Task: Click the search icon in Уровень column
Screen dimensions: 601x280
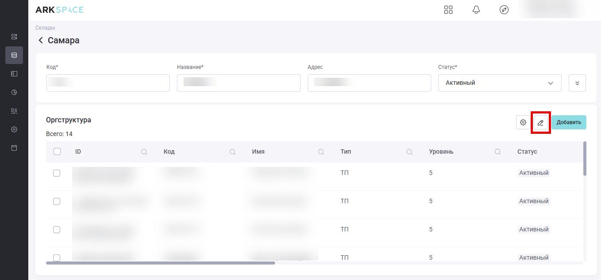Action: pyautogui.click(x=498, y=152)
